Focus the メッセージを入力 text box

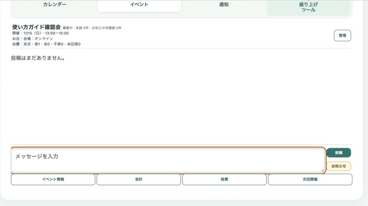168,160
